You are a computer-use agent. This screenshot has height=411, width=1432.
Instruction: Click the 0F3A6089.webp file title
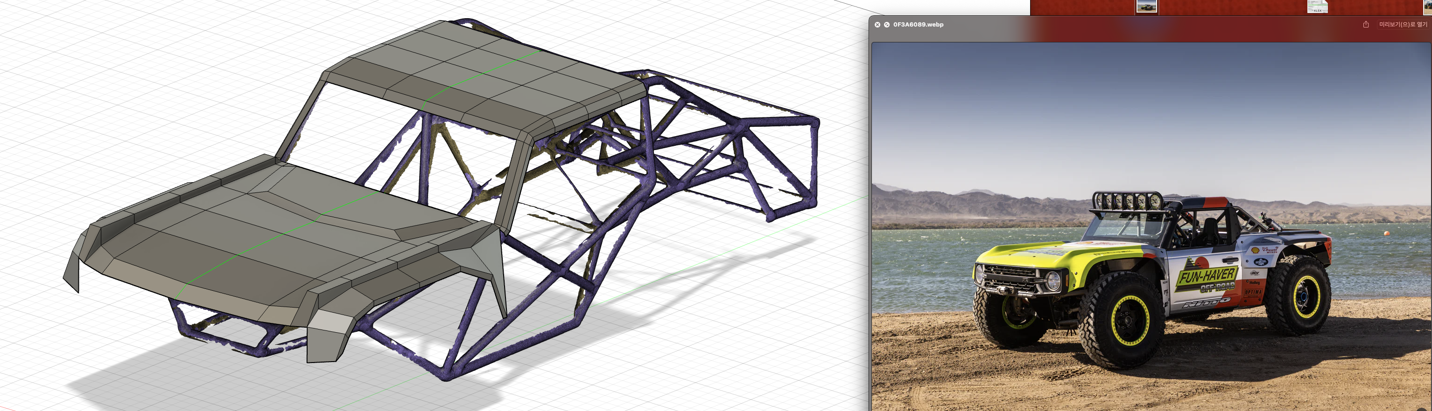918,25
